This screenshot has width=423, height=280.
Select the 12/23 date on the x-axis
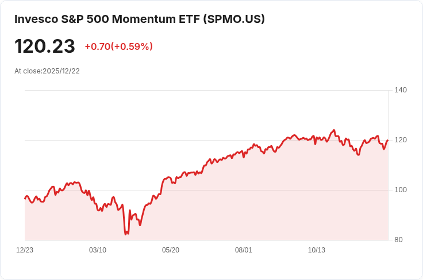25,250
